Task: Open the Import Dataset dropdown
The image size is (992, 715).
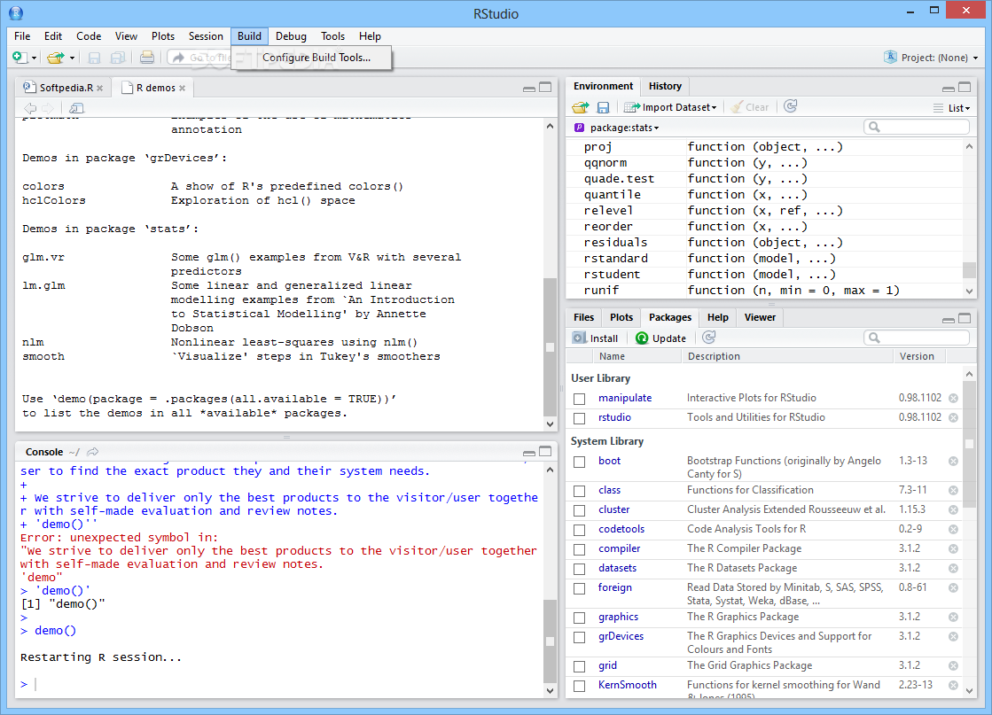Action: 670,107
